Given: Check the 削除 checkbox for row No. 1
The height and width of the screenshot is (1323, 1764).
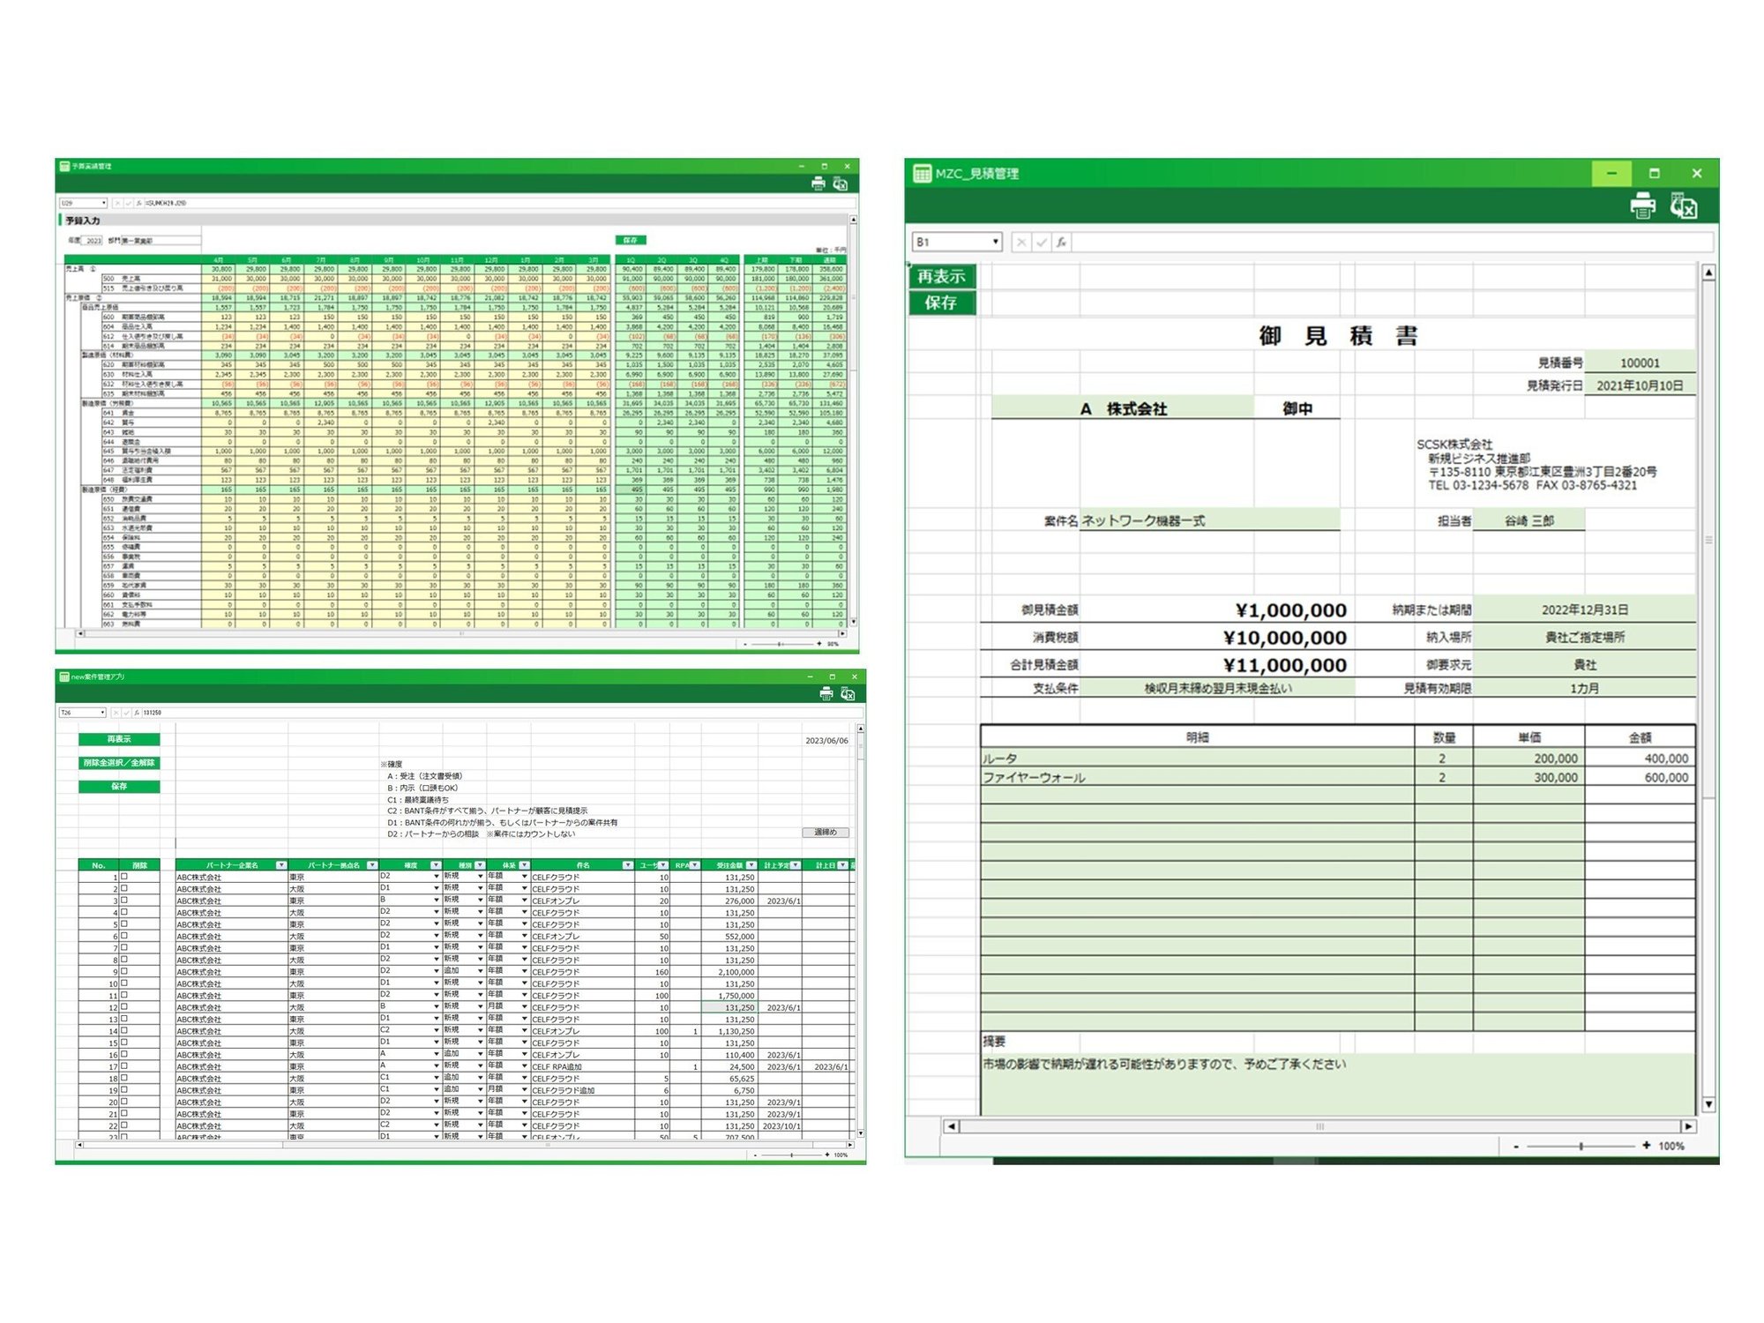Looking at the screenshot, I should coord(124,877).
